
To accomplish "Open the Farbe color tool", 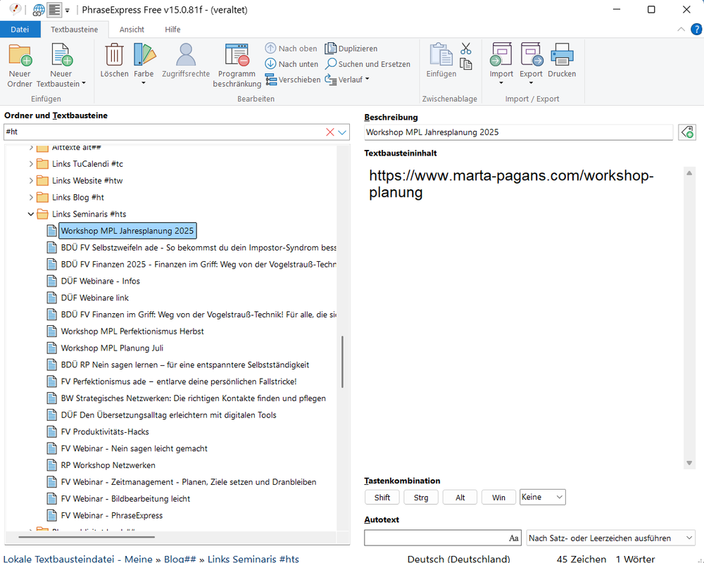I will pyautogui.click(x=144, y=55).
